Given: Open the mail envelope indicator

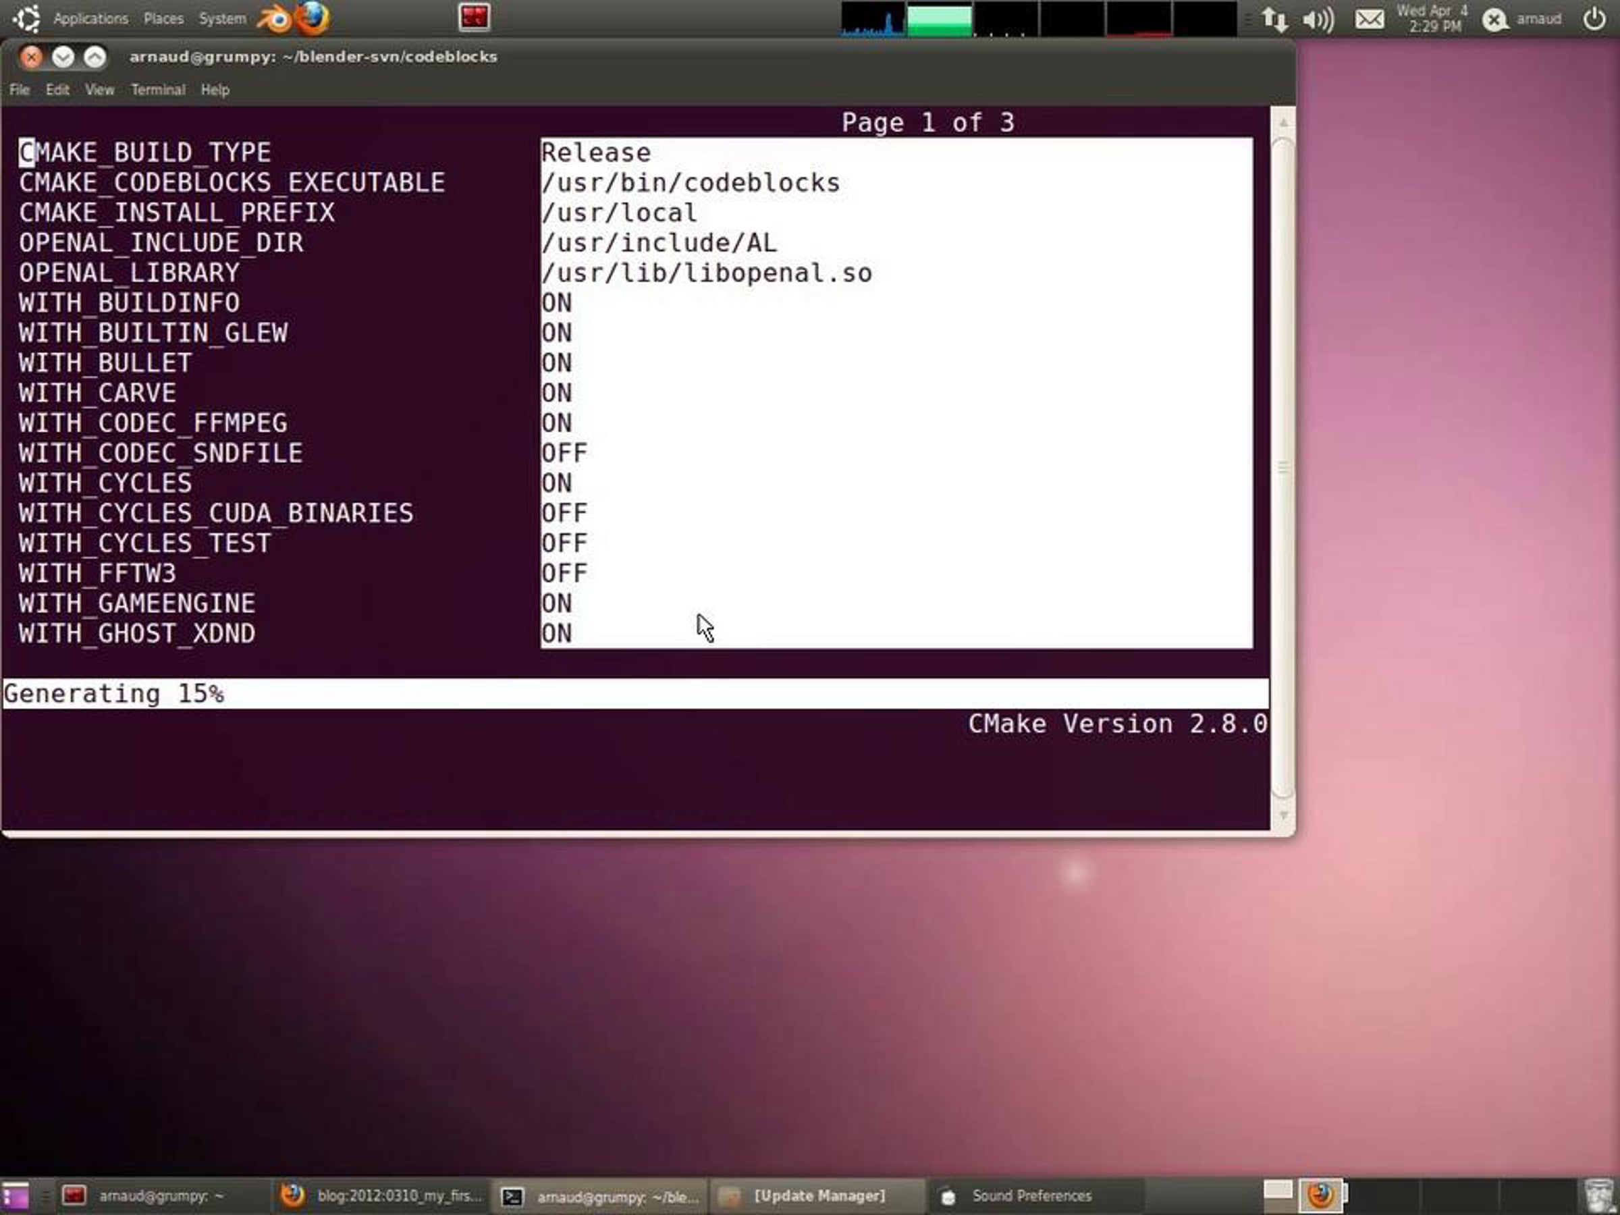Looking at the screenshot, I should (x=1369, y=19).
